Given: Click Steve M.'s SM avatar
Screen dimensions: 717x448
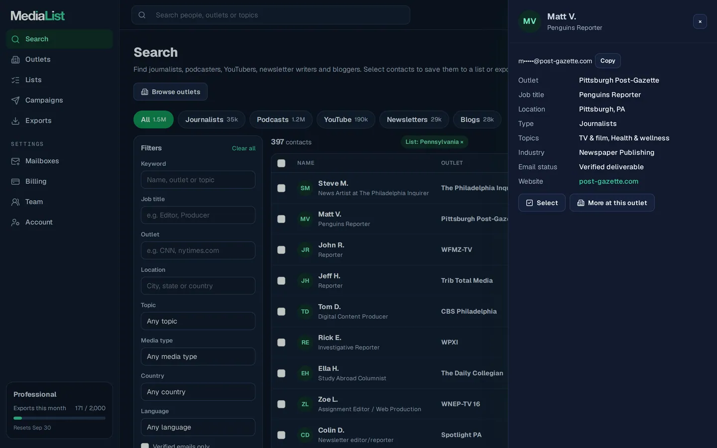Looking at the screenshot, I should click(x=305, y=188).
